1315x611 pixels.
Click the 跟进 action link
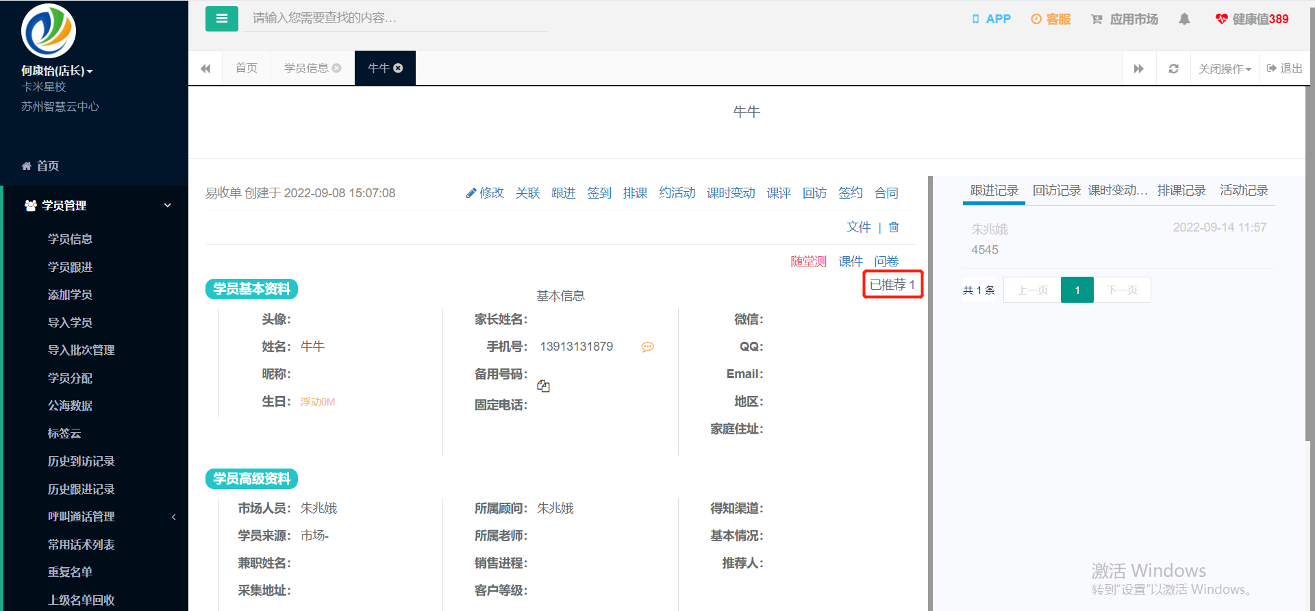click(563, 193)
